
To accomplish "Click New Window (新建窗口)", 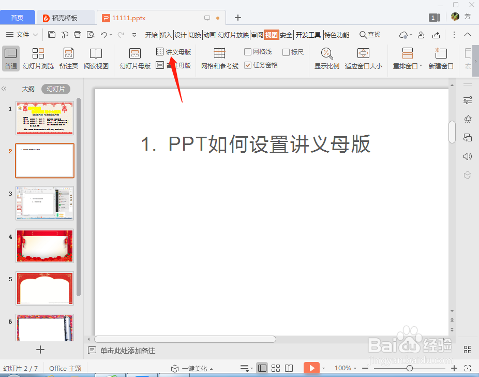I will (x=441, y=59).
